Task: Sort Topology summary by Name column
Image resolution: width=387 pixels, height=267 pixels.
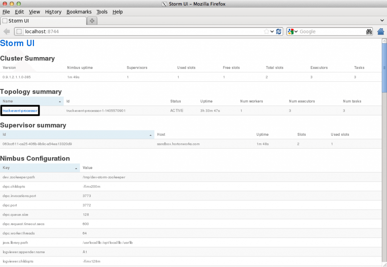Action: [x=32, y=101]
